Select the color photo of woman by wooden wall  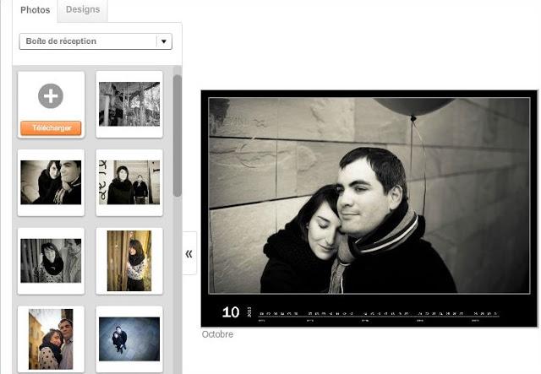pos(129,261)
